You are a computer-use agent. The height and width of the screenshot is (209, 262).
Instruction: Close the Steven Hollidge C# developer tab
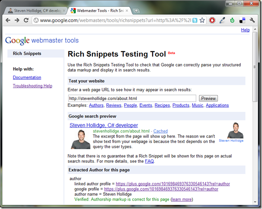coord(64,11)
